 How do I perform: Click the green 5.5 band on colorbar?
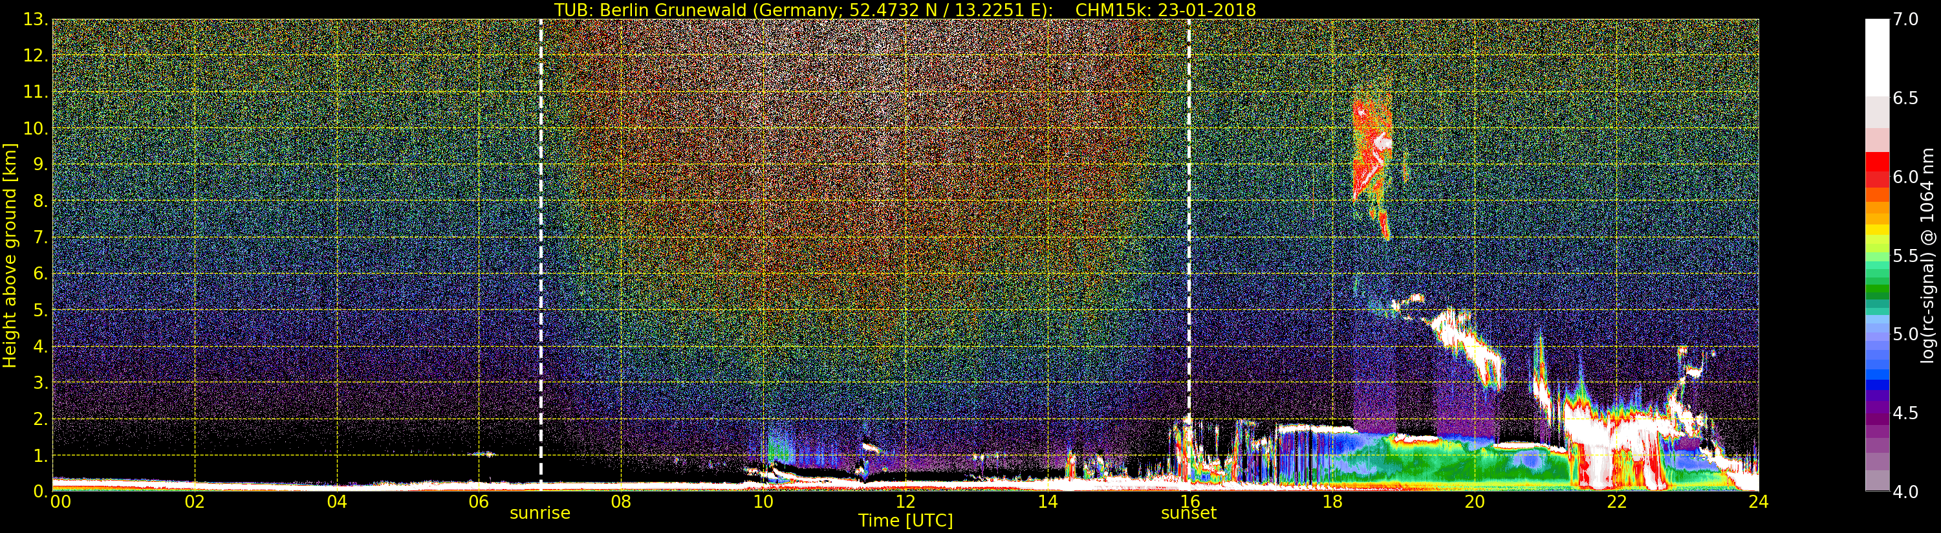point(1877,256)
